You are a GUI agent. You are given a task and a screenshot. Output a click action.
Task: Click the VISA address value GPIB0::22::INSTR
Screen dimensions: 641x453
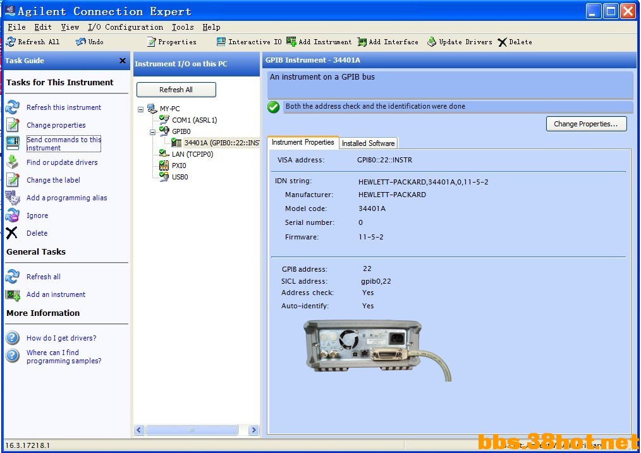coord(385,160)
